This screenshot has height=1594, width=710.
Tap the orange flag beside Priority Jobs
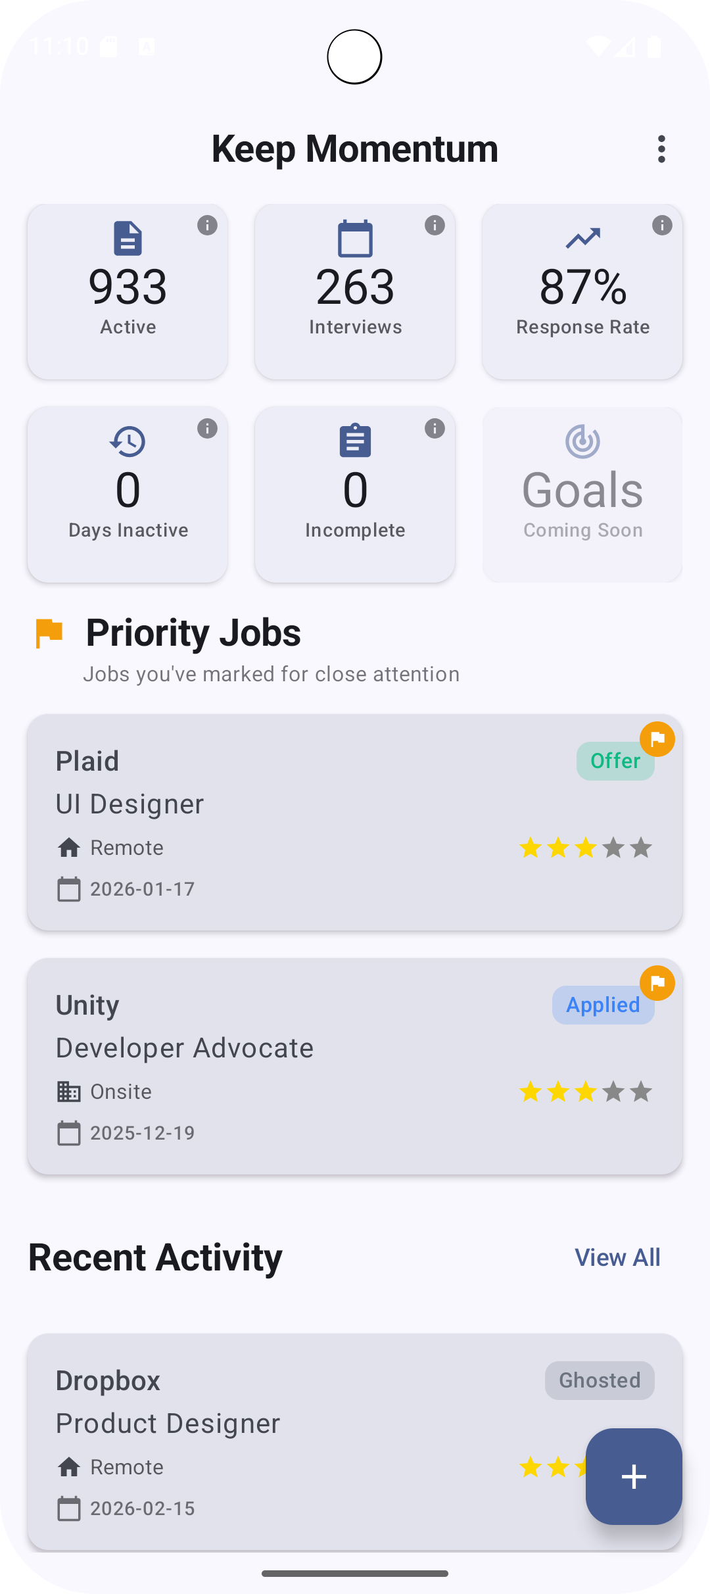(x=49, y=633)
